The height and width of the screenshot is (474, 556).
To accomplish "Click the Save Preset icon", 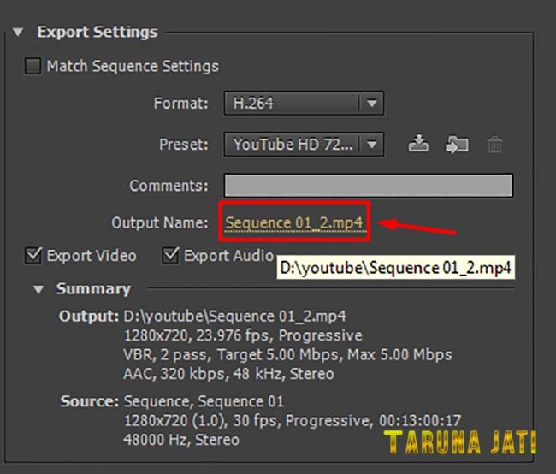I will [x=418, y=144].
